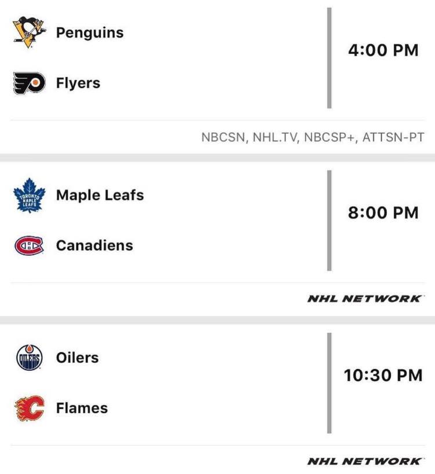Select the Maple Leafs team name
The image size is (435, 474).
pos(100,195)
